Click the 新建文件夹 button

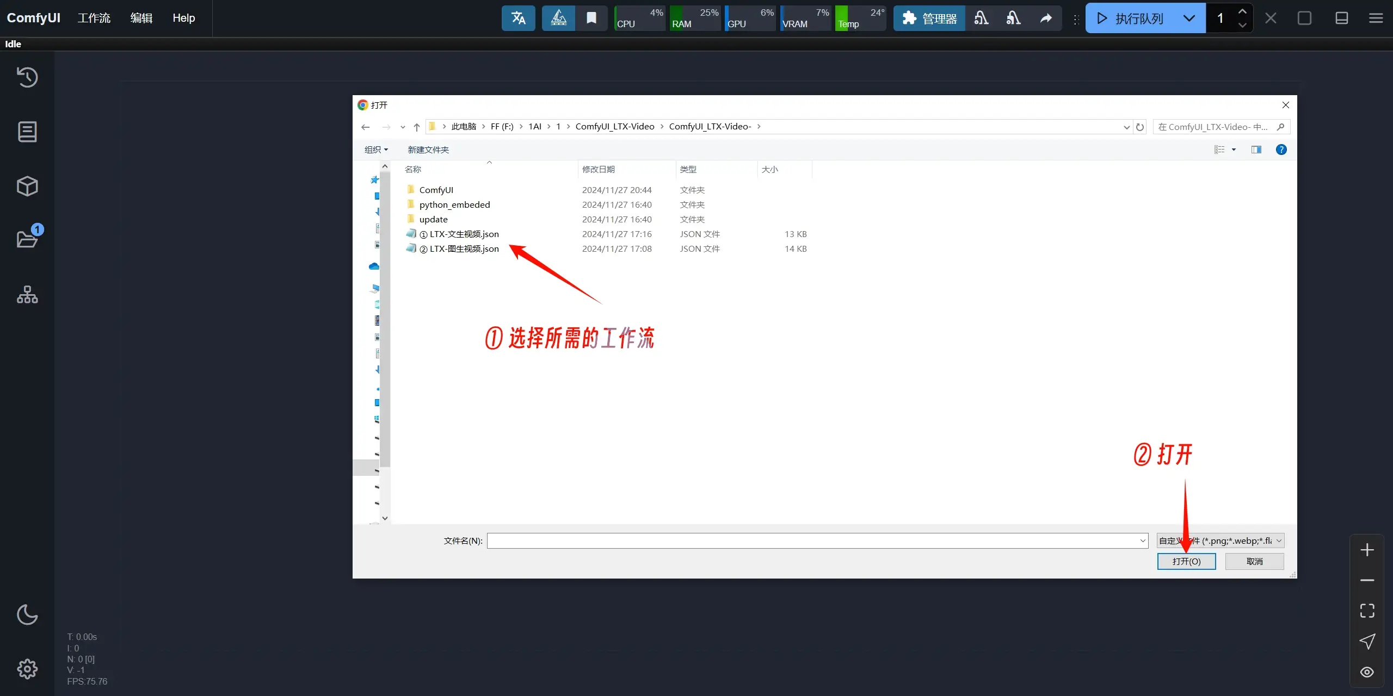428,149
